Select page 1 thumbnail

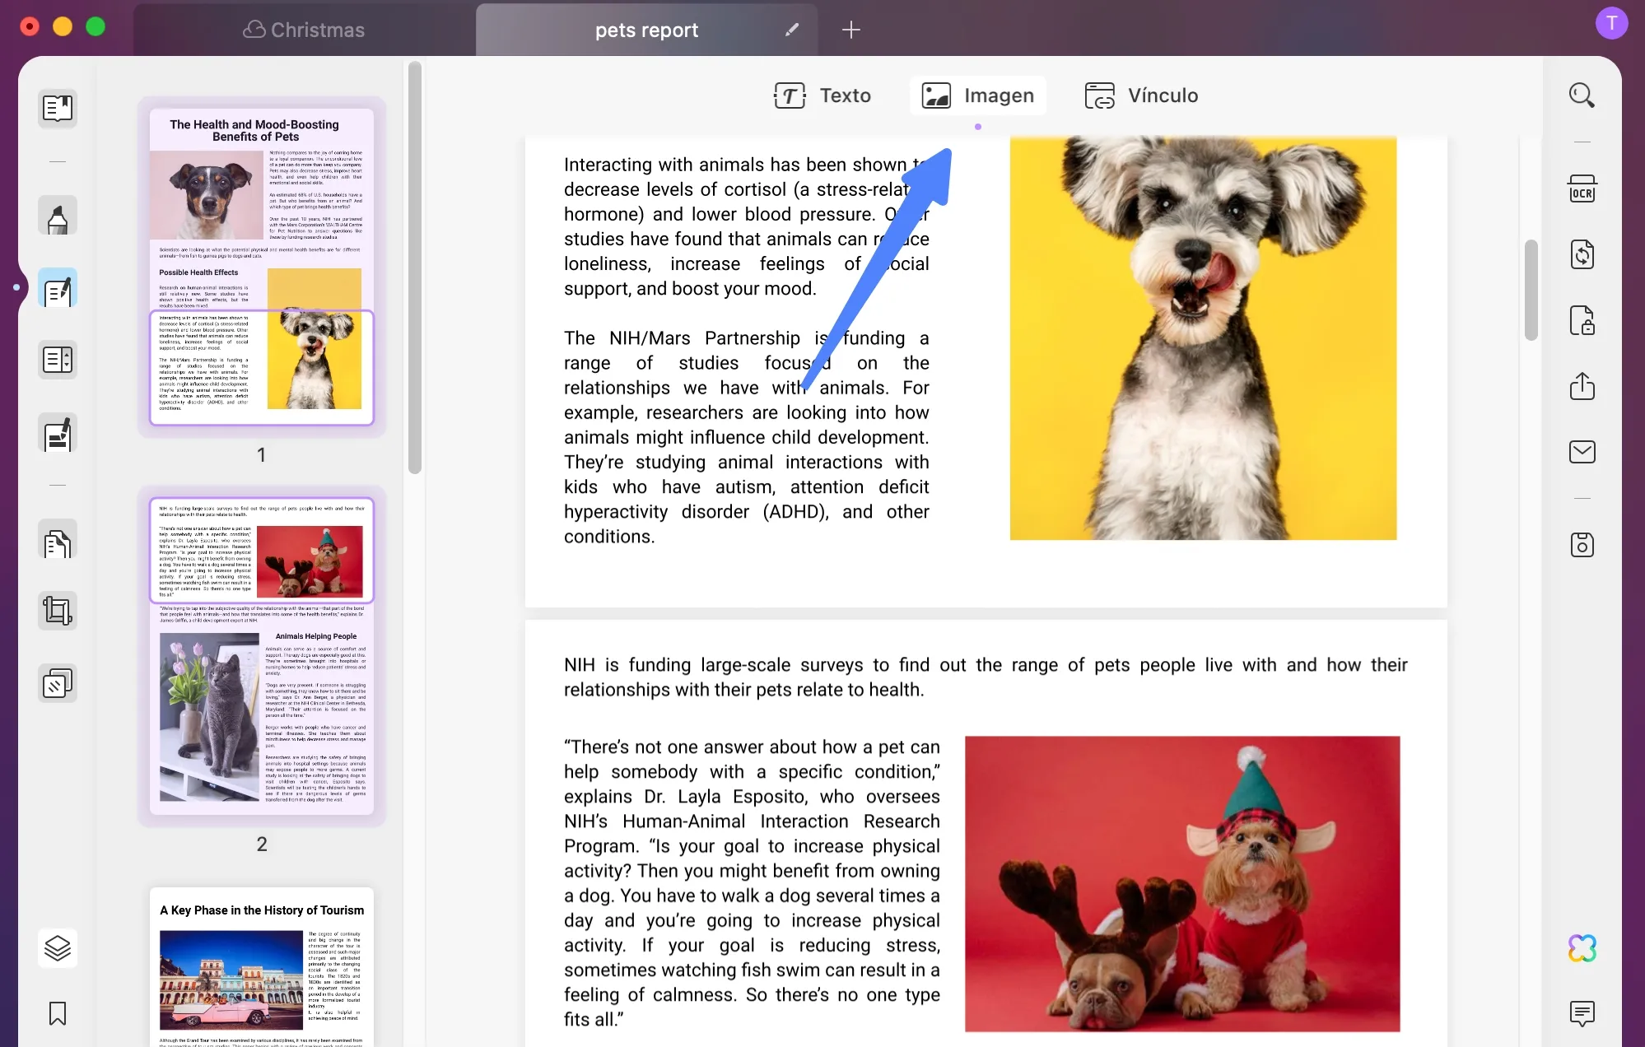[262, 267]
